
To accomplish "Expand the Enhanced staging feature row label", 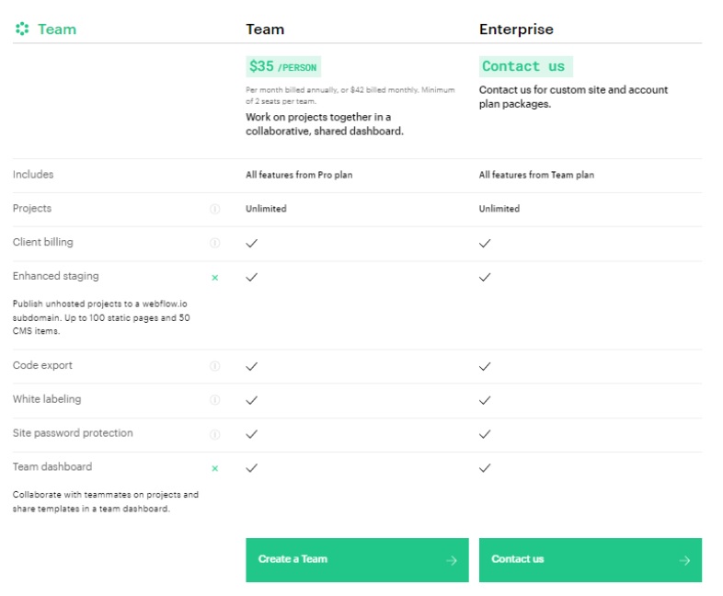I will [56, 276].
